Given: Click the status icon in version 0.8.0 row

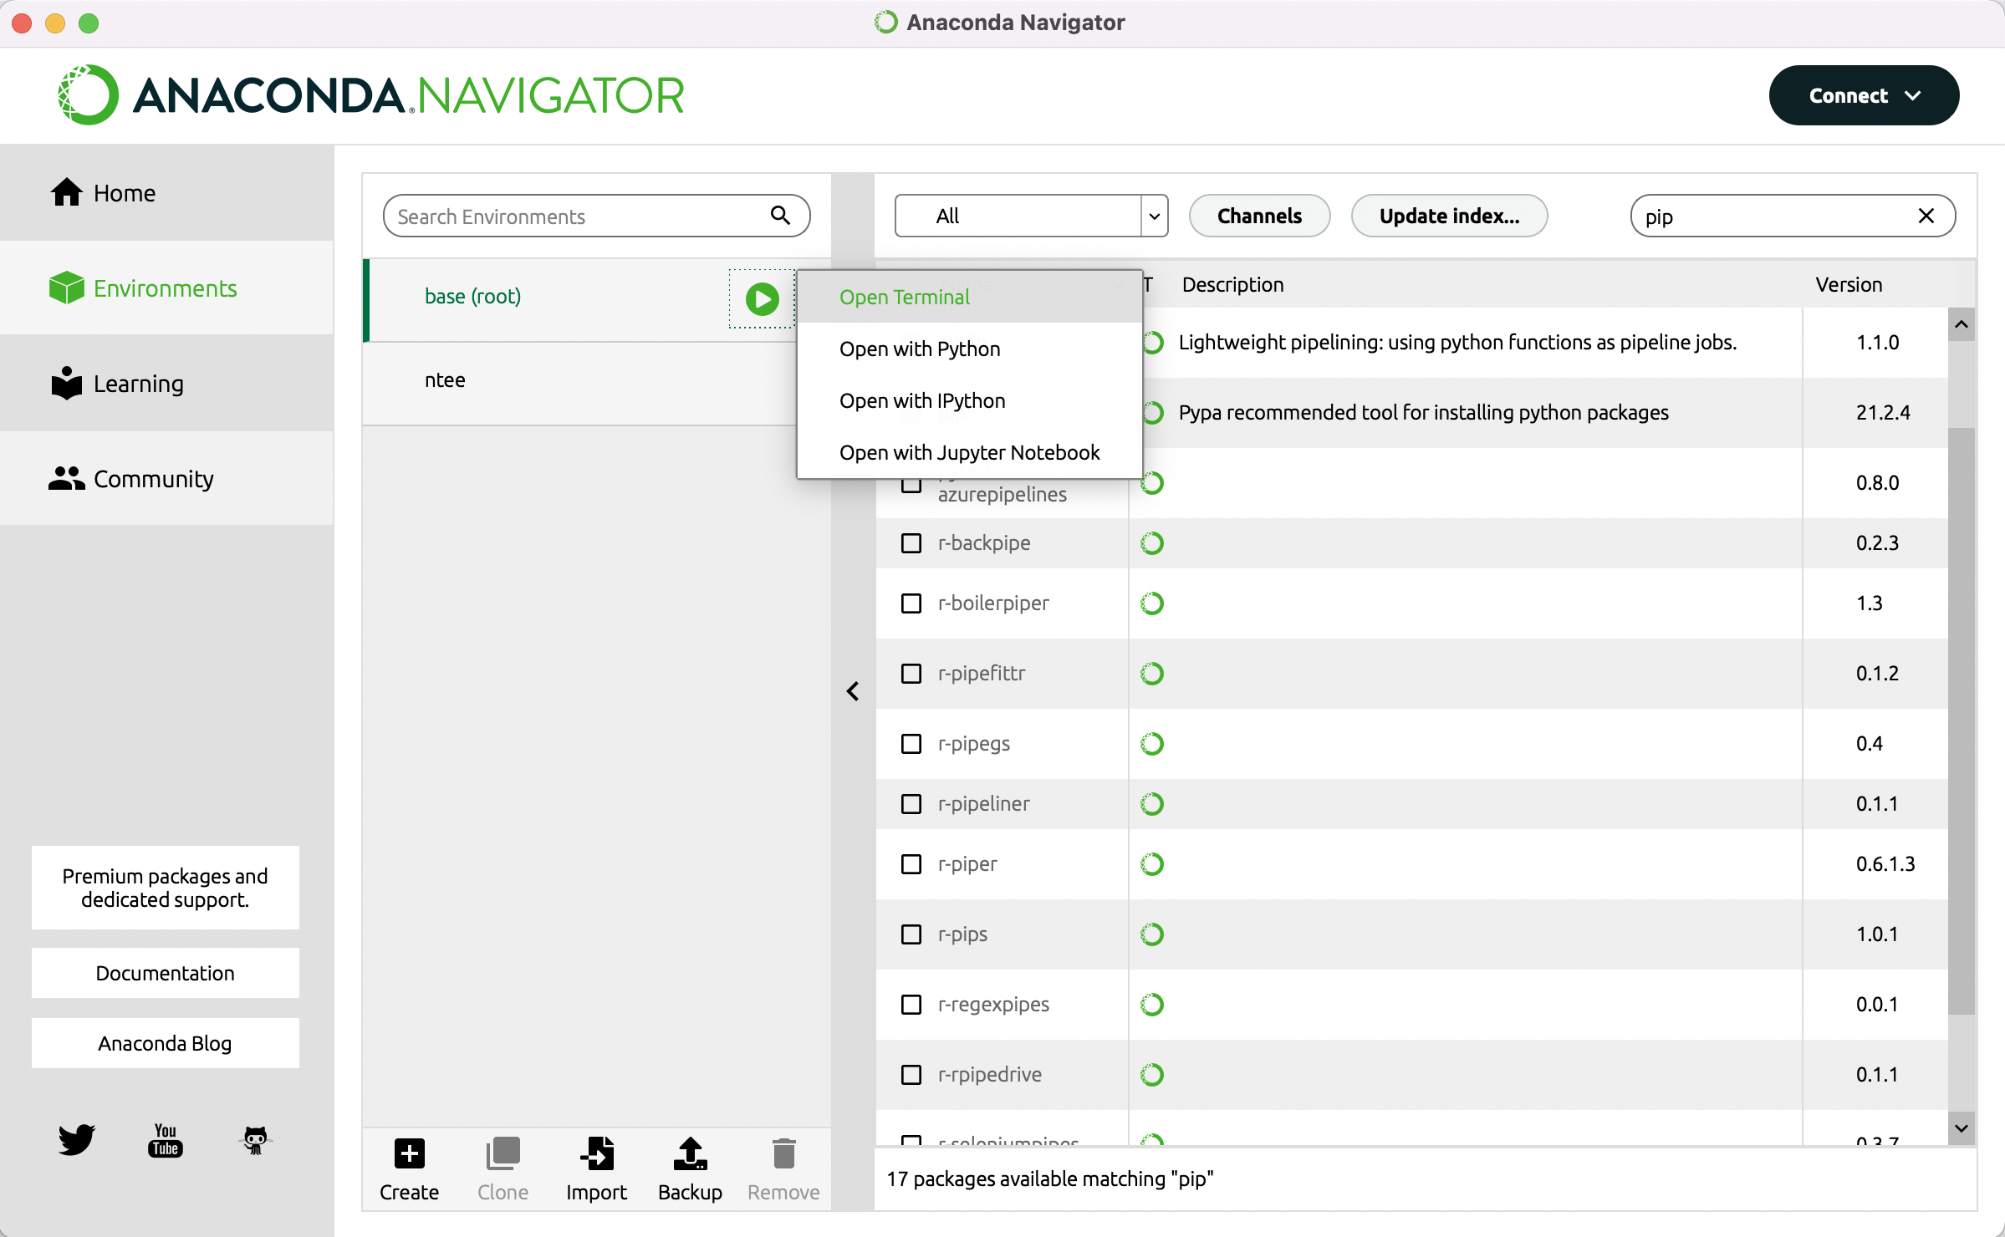Looking at the screenshot, I should click(1152, 483).
